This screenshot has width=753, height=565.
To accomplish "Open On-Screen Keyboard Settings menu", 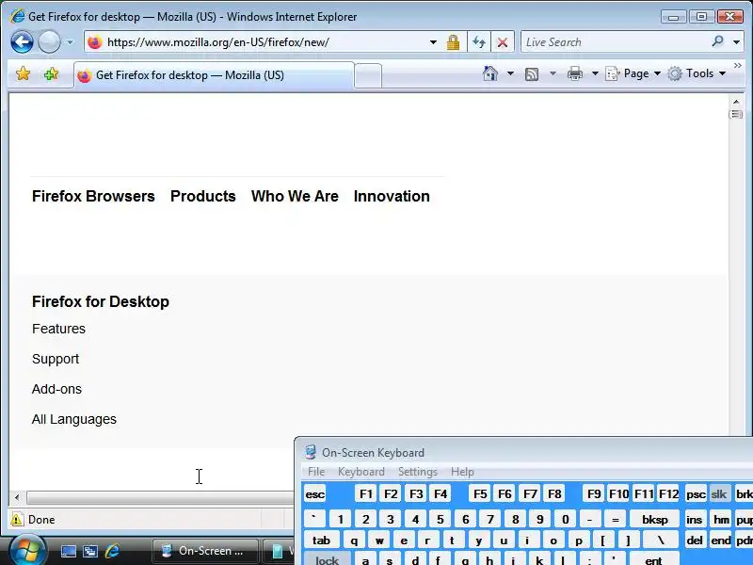I will click(418, 472).
